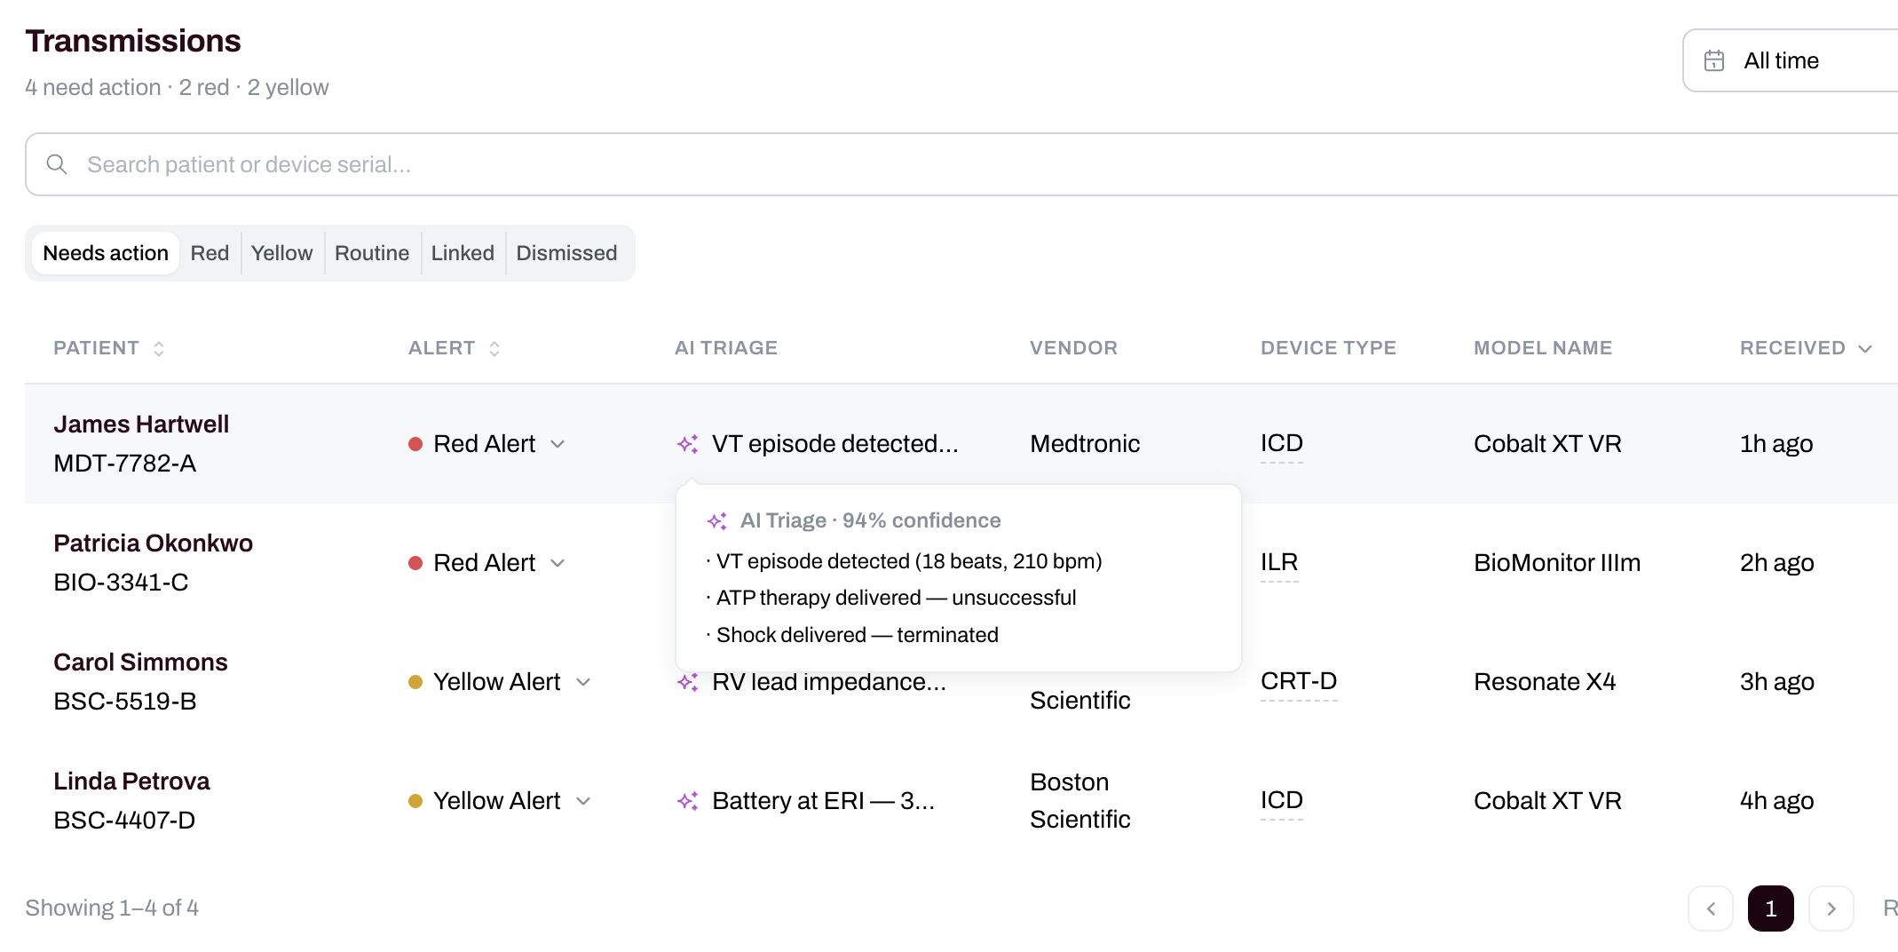Screen dimensions: 1898x952
Task: Open Linda Petrova patient link
Action: click(131, 781)
